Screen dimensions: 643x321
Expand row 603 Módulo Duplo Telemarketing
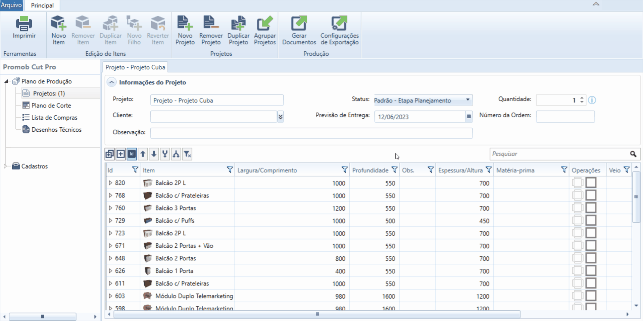110,296
